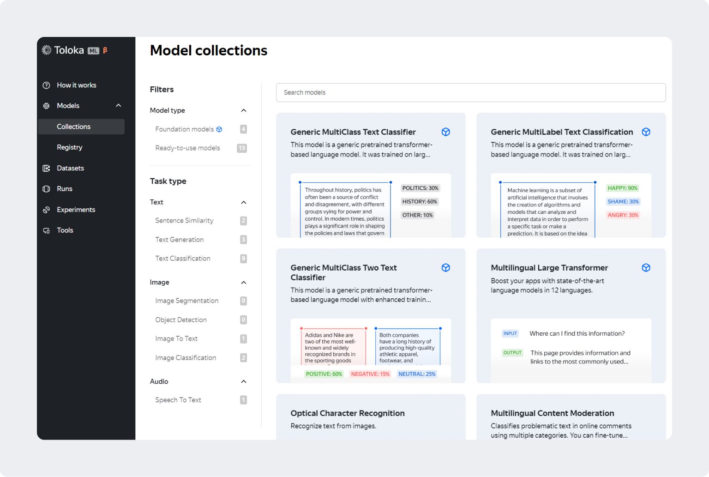Open Optical Character Recognition model card

[x=371, y=417]
